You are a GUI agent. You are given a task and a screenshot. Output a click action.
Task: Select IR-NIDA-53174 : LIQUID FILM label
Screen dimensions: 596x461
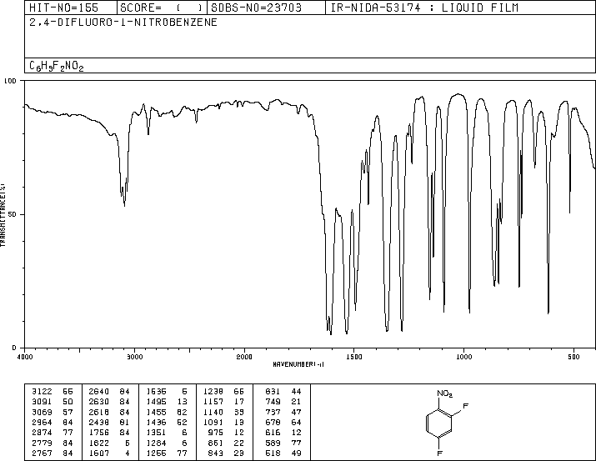coord(424,8)
